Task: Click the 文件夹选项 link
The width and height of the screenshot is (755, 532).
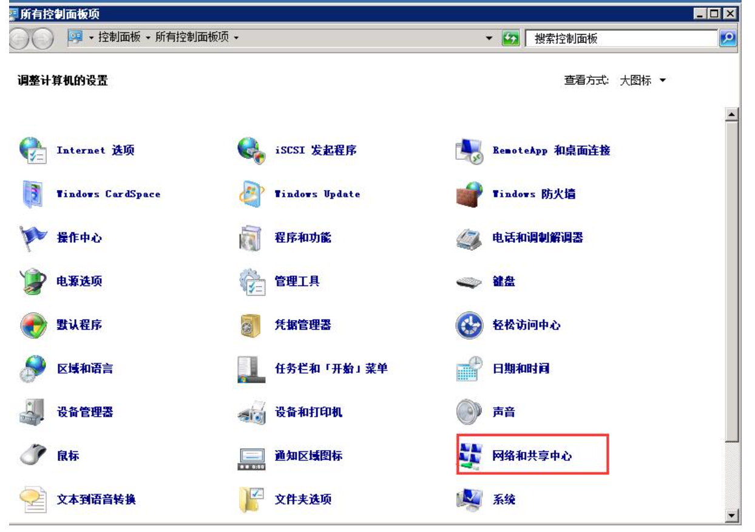Action: [303, 500]
